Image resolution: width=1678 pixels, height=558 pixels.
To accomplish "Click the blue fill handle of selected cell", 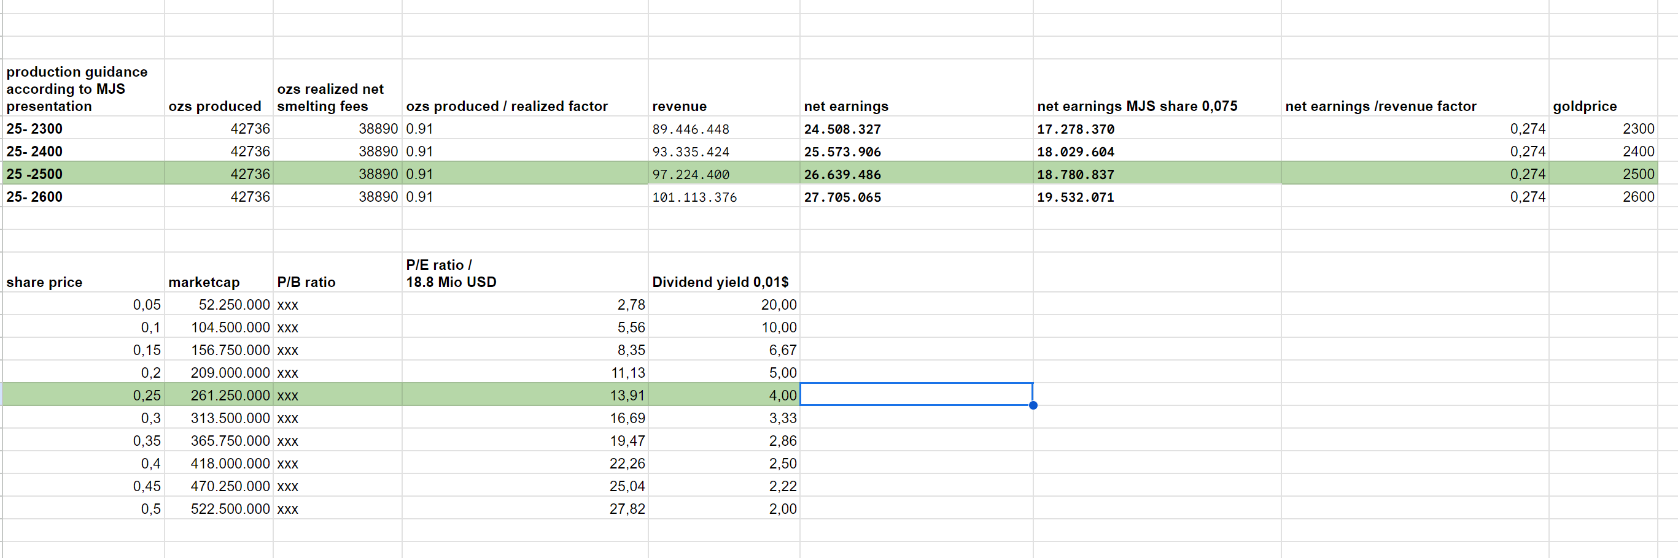I will pyautogui.click(x=1033, y=406).
